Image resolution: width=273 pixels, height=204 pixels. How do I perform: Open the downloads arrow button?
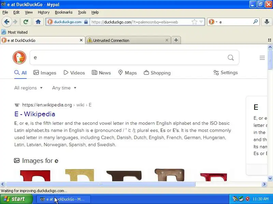(x=267, y=22)
